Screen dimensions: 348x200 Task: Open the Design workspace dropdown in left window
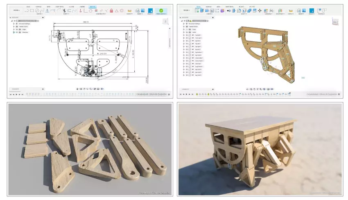click(x=16, y=10)
